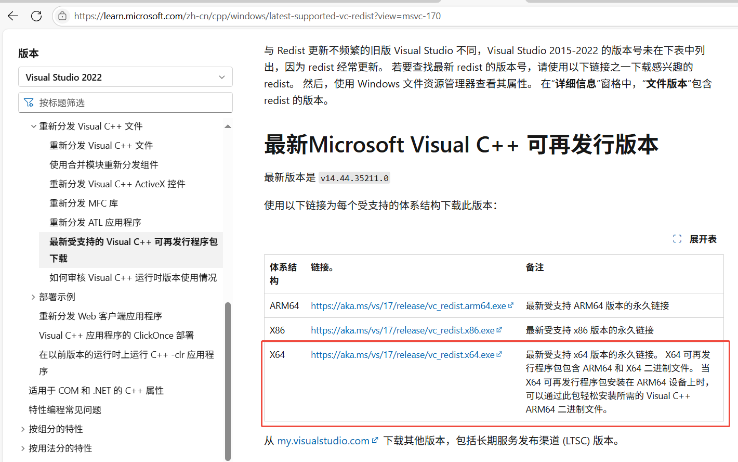Open 适用于 COM 和 .NET 的 C++ 属性
The width and height of the screenshot is (738, 462).
pyautogui.click(x=96, y=391)
